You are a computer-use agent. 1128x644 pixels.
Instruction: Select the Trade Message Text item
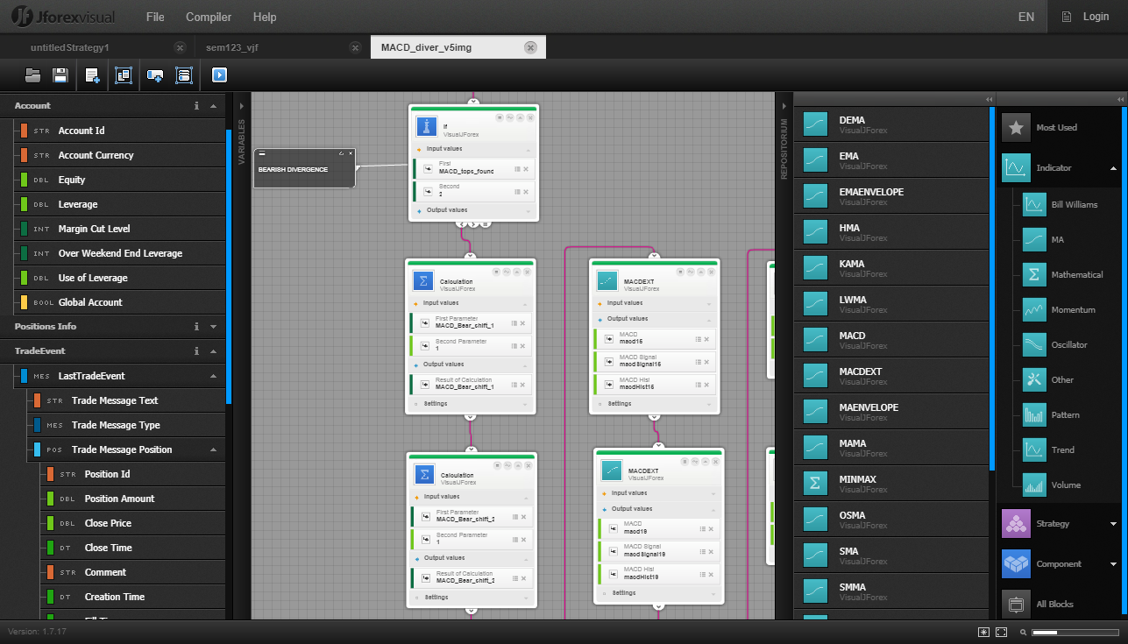click(127, 400)
